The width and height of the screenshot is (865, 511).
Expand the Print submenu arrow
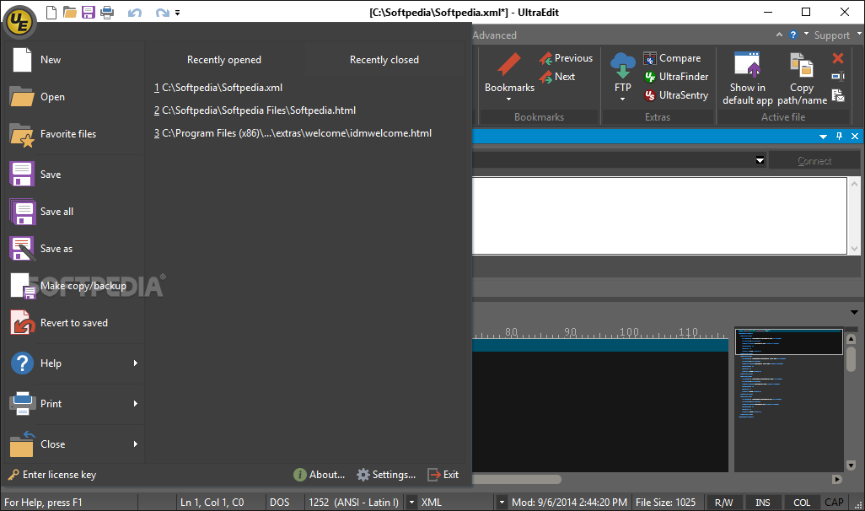[x=135, y=403]
